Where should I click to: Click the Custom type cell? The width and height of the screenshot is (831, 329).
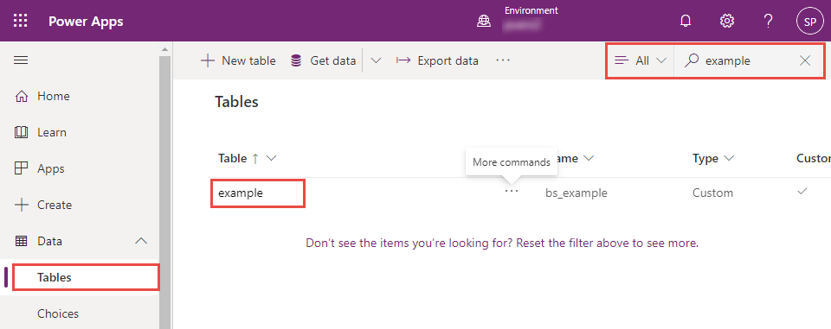712,193
